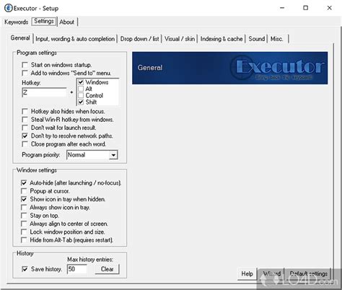The width and height of the screenshot is (342, 290).
Task: Open the Visual / skin tab
Action: click(180, 39)
